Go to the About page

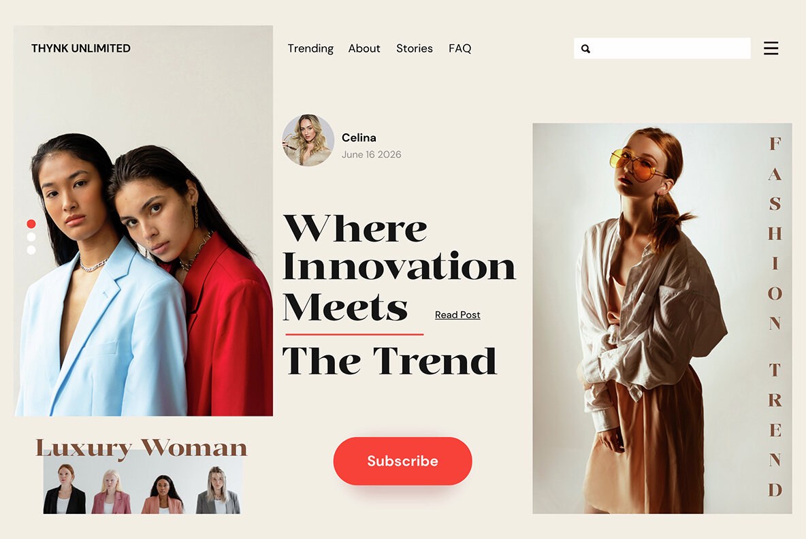(x=364, y=48)
